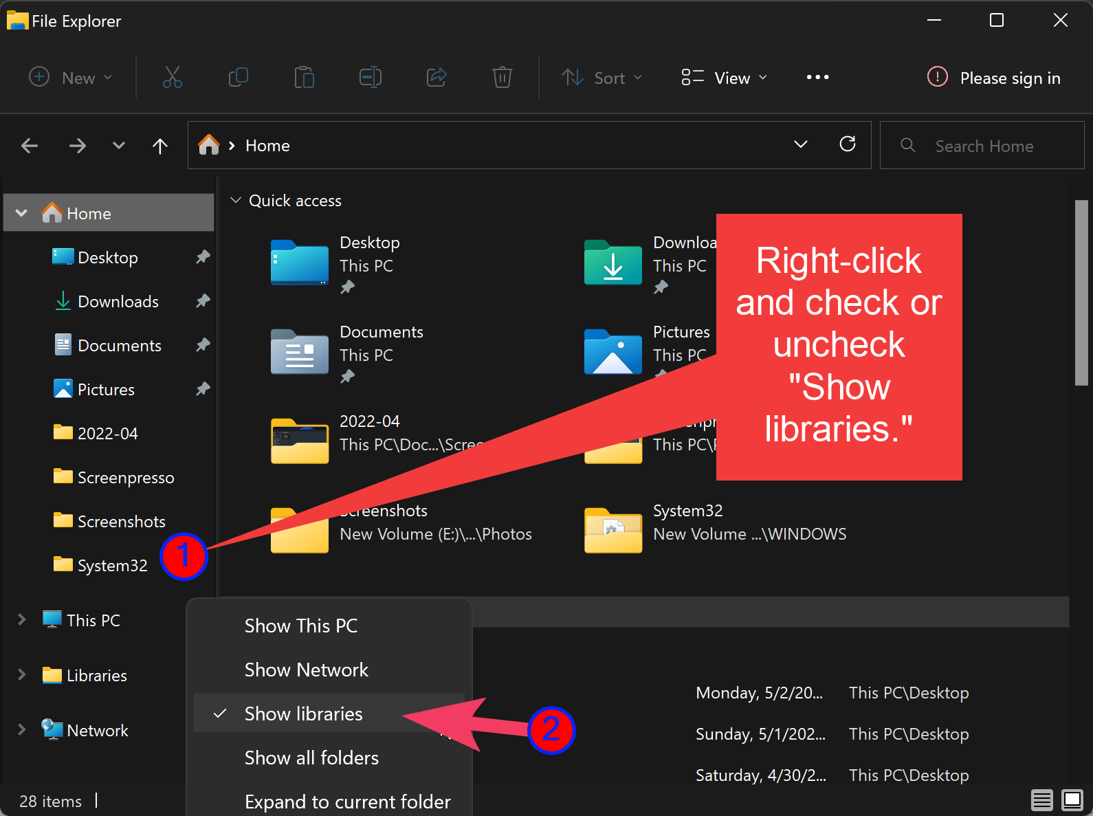Open the recent locations dropdown chevron

click(x=119, y=146)
